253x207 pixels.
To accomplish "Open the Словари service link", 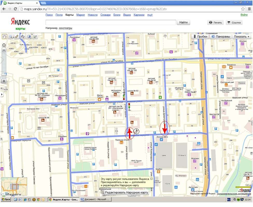I will pyautogui.click(x=105, y=15).
